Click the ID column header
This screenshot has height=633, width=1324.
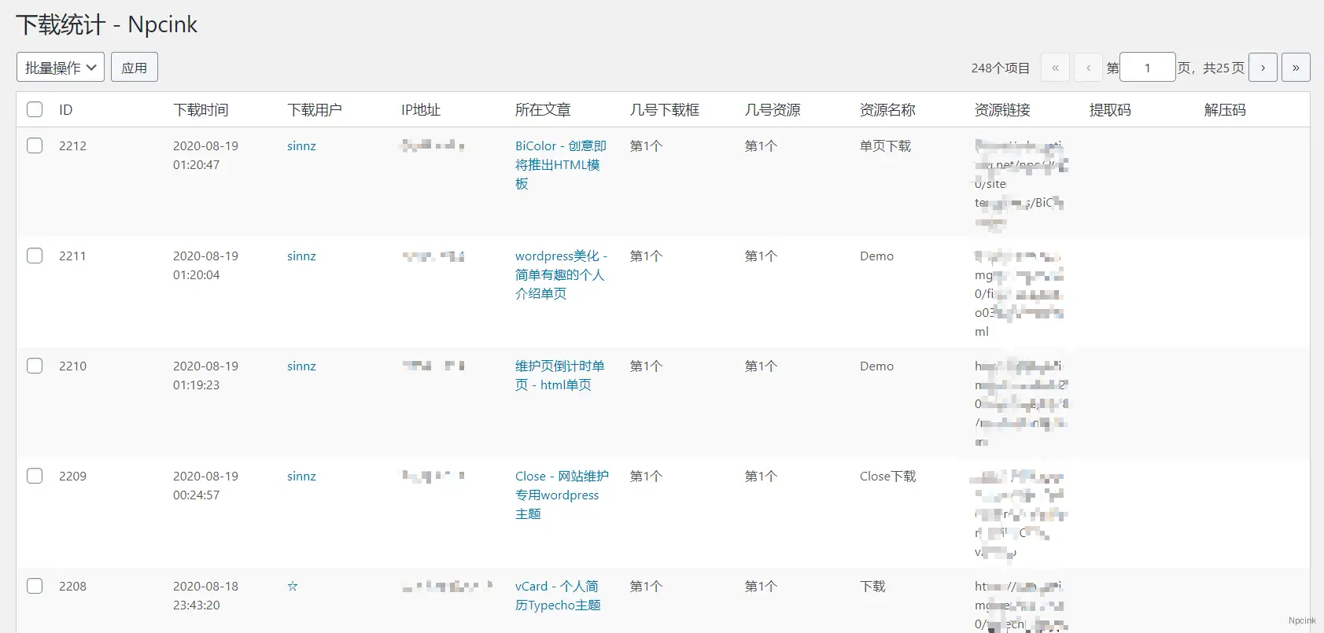(66, 110)
